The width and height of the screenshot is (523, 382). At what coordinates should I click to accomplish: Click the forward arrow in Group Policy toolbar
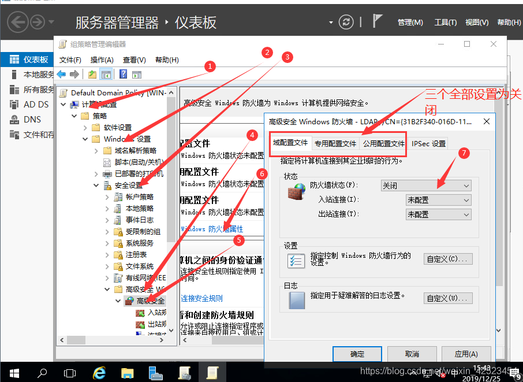click(74, 74)
